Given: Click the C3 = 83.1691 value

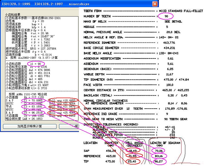Looking at the screenshot, I should [x=33, y=107].
